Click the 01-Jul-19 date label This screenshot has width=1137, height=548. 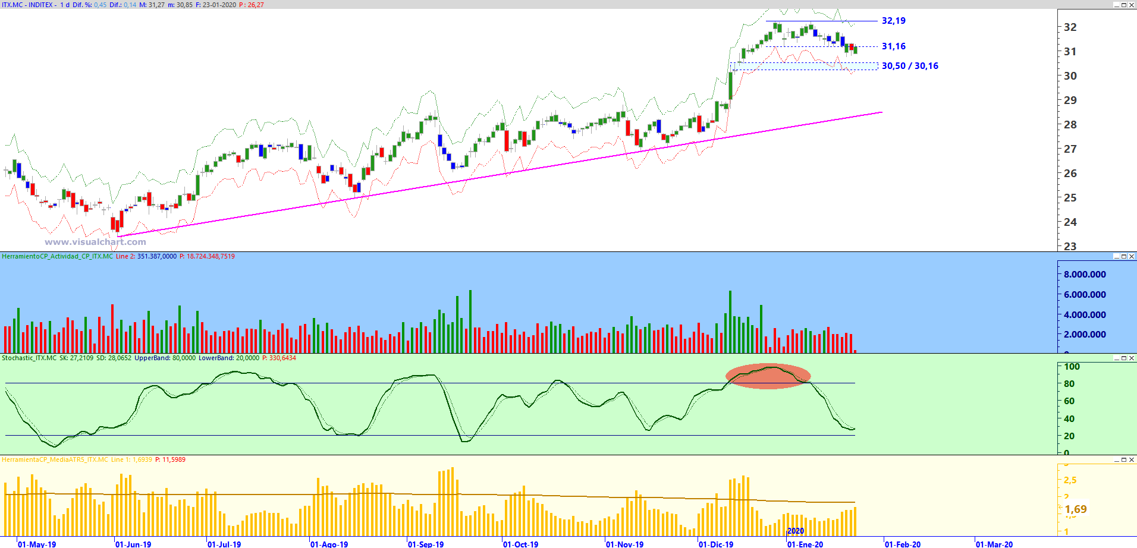pyautogui.click(x=224, y=544)
